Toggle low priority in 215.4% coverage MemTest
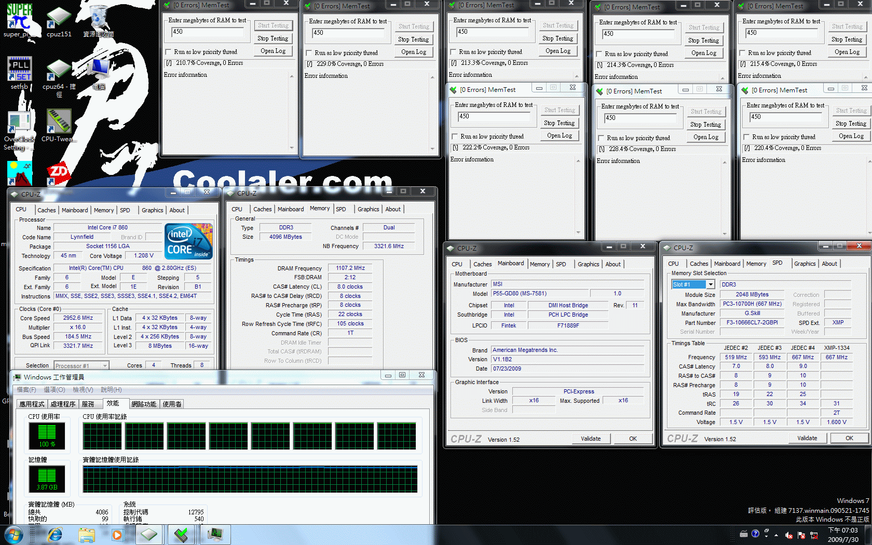 pyautogui.click(x=742, y=53)
